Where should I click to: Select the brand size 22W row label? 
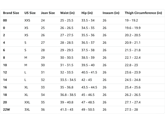click(x=6, y=110)
